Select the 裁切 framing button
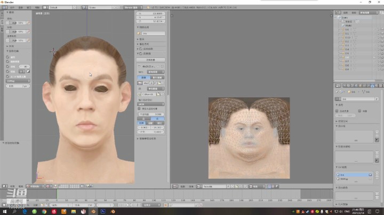 coord(159,123)
